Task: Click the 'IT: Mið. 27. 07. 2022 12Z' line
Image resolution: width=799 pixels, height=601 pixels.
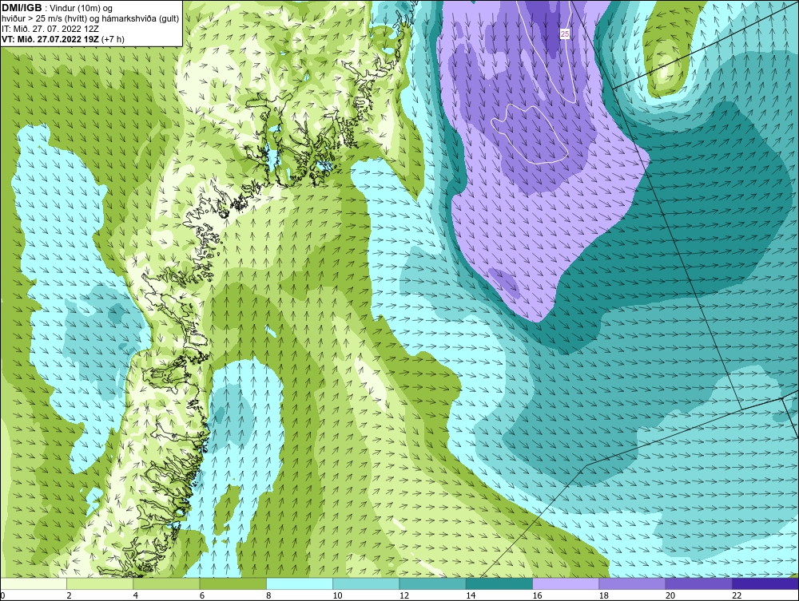Action: [51, 29]
